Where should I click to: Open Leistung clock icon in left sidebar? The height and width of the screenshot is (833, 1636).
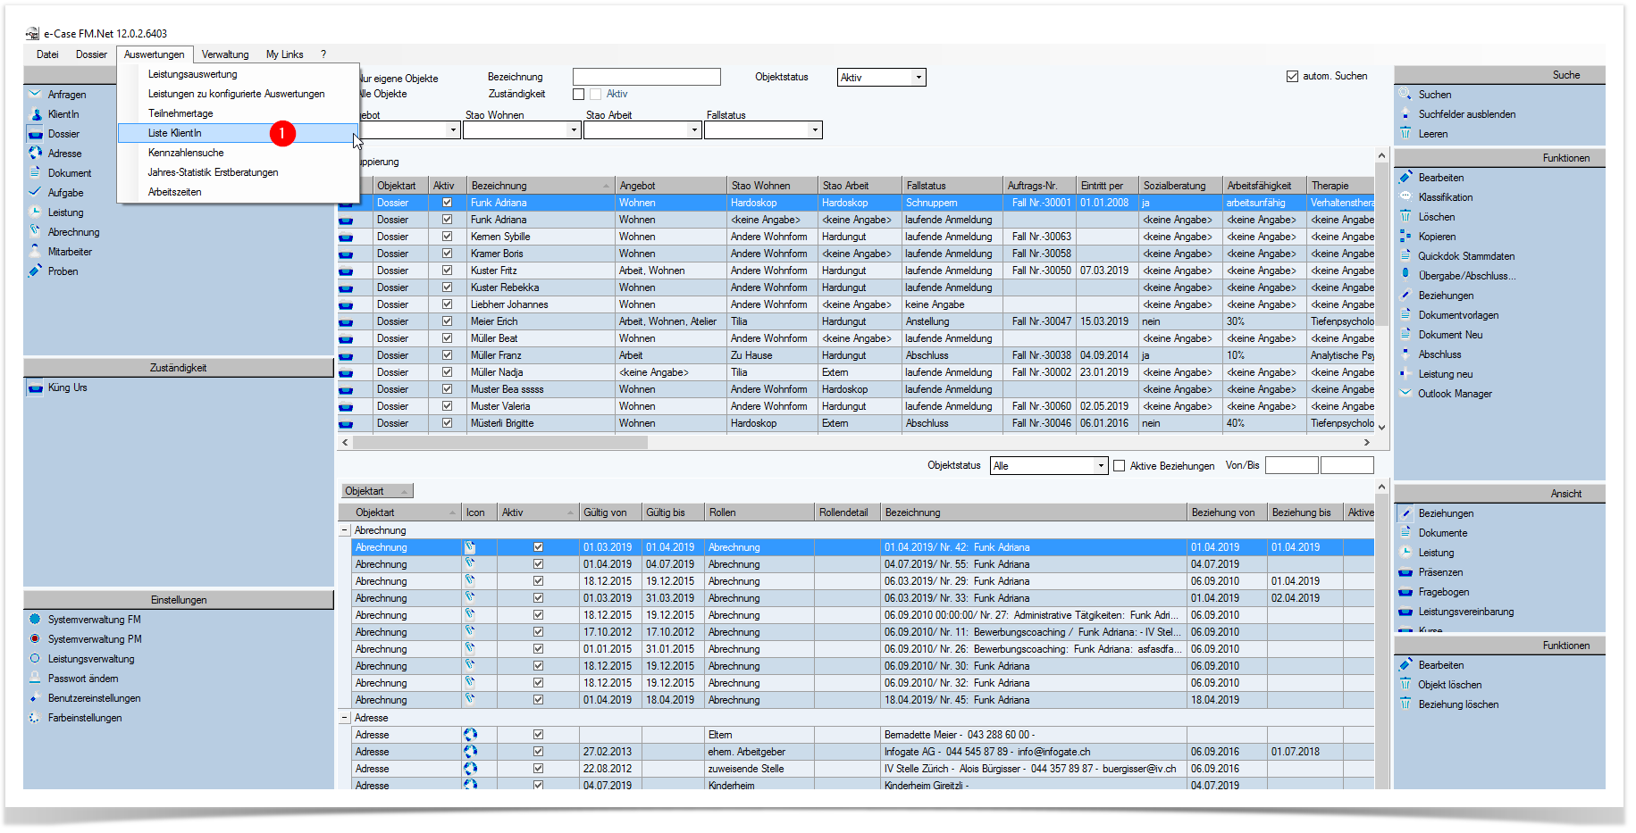[36, 212]
